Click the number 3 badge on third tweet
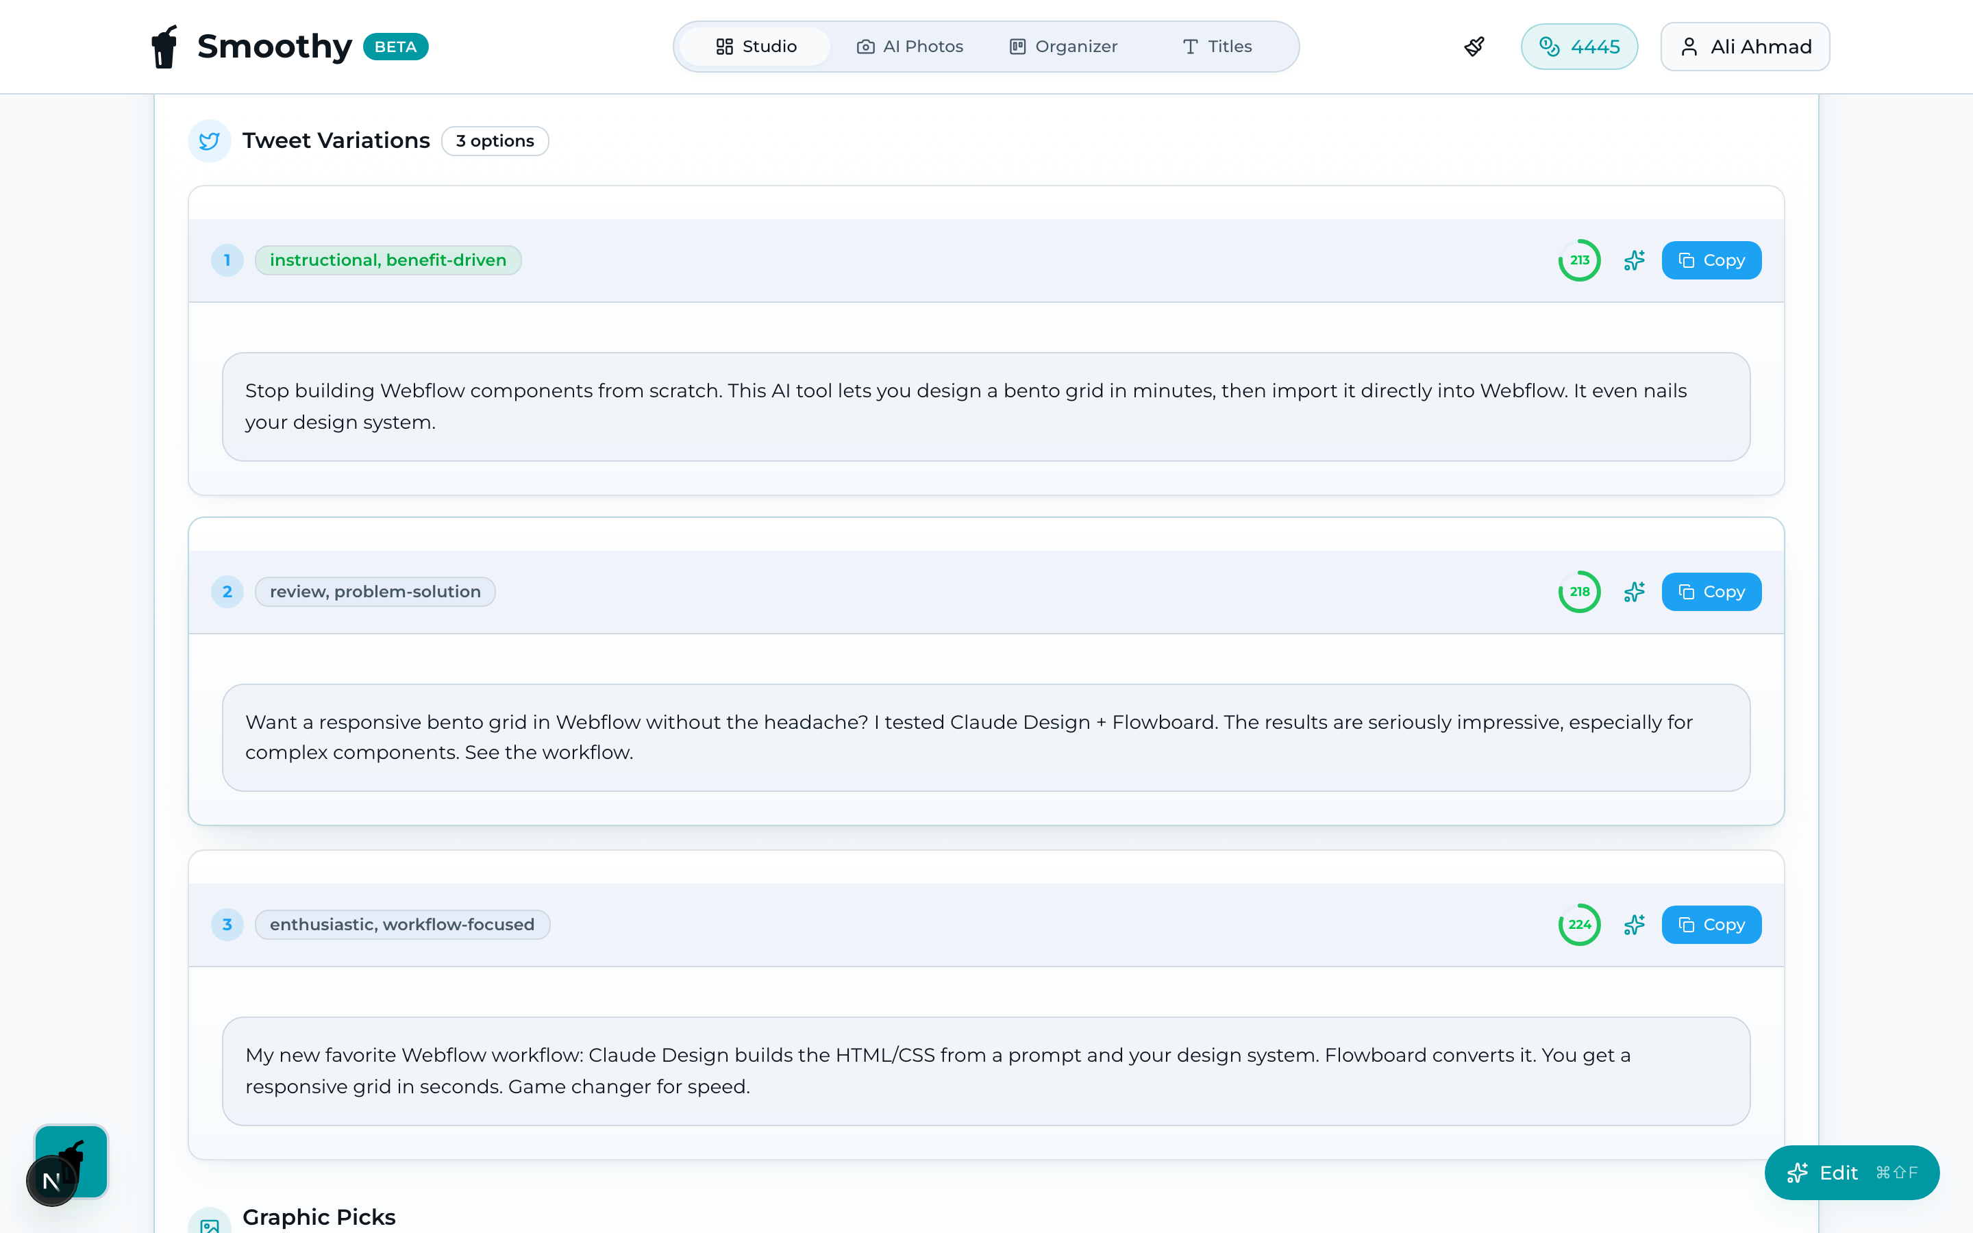 (x=227, y=925)
